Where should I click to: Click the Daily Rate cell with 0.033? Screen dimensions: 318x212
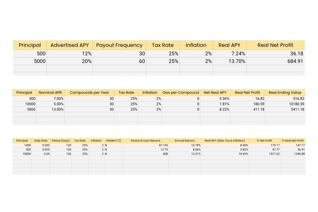tap(41, 145)
